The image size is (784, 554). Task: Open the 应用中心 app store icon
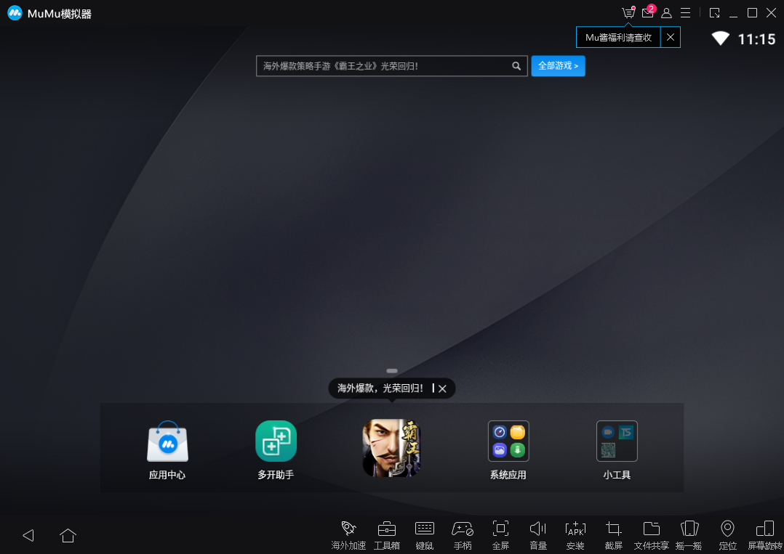pos(167,442)
